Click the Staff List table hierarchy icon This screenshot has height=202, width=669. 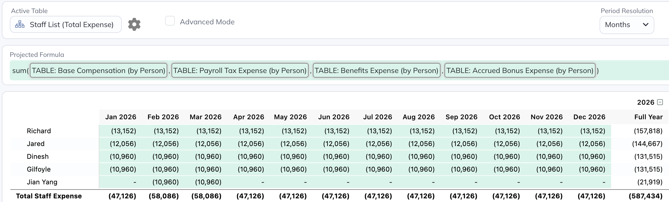(20, 25)
